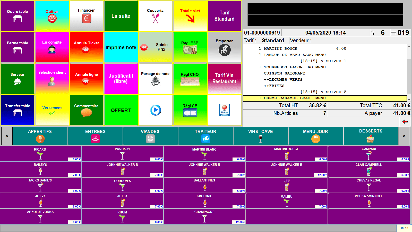Select ticket line LANGUE DE VEAU SAUC MENU

tap(325, 55)
